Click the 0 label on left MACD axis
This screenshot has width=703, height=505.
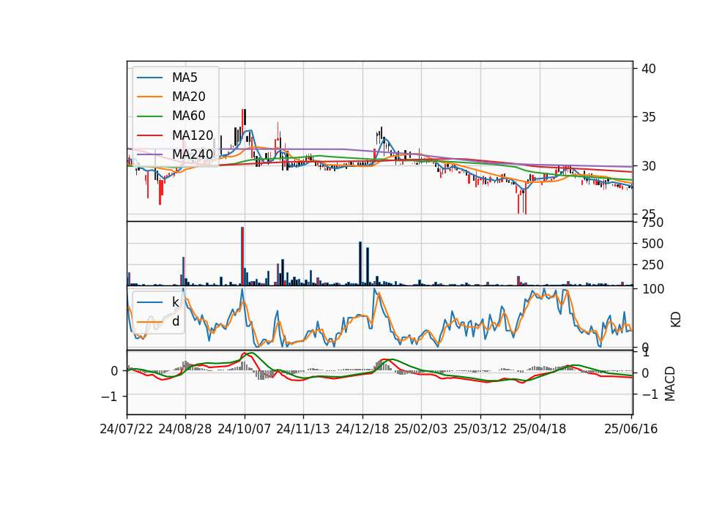tap(115, 372)
